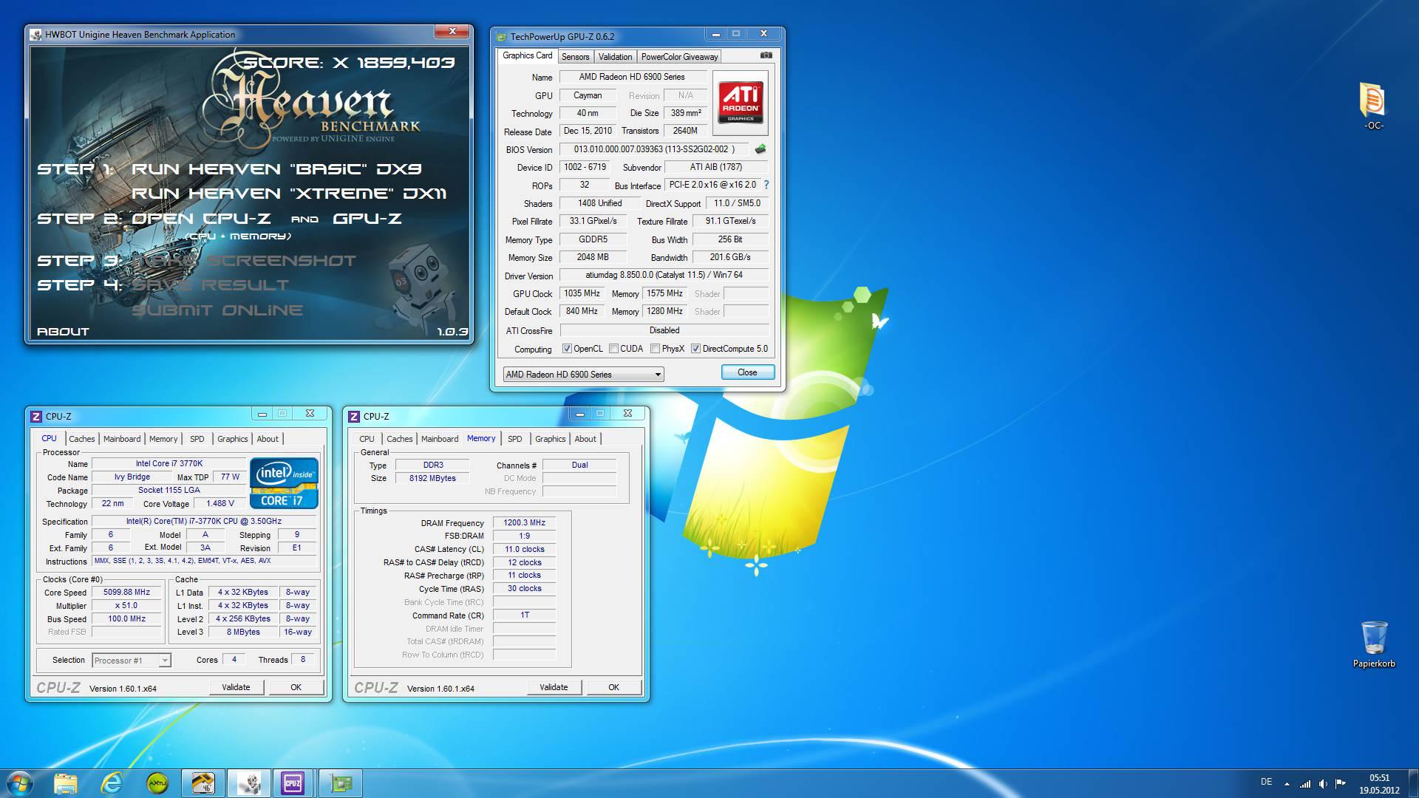Switch to Sensors tab in GPU-Z
The width and height of the screenshot is (1419, 798).
(575, 57)
